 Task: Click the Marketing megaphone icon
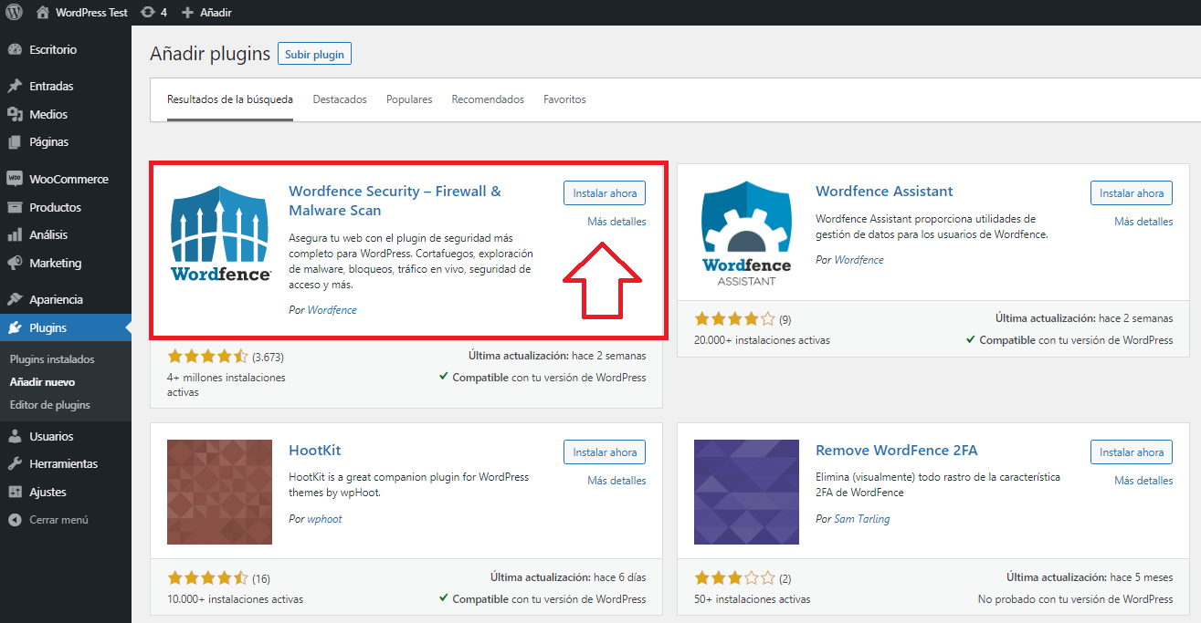tap(15, 263)
